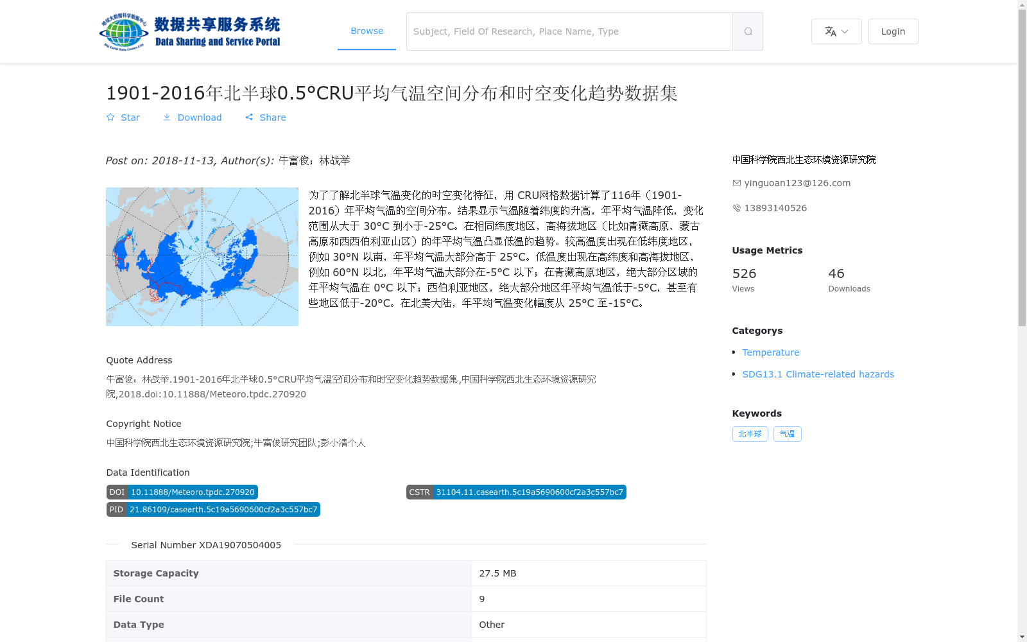1027x642 pixels.
Task: Click the scrollbar down arrow
Action: [x=1023, y=637]
